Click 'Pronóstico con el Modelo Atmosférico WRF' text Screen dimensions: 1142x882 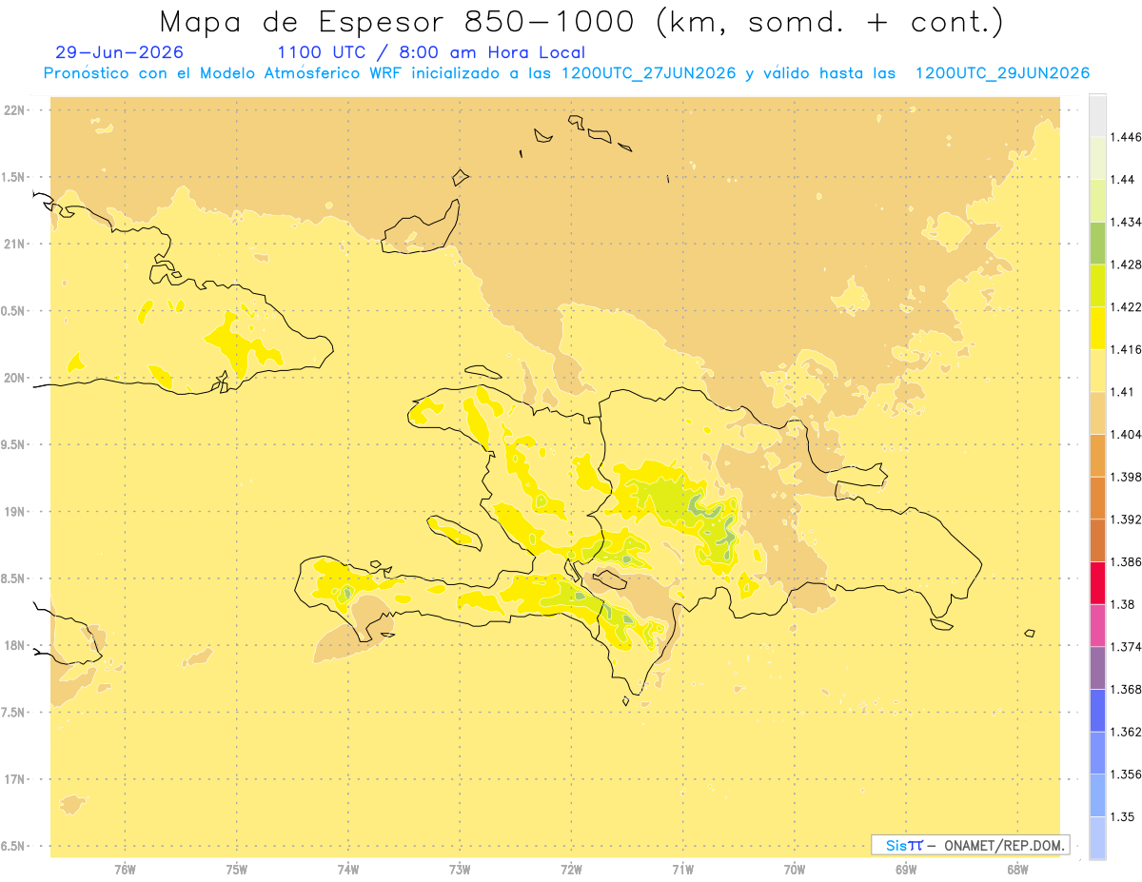click(224, 73)
